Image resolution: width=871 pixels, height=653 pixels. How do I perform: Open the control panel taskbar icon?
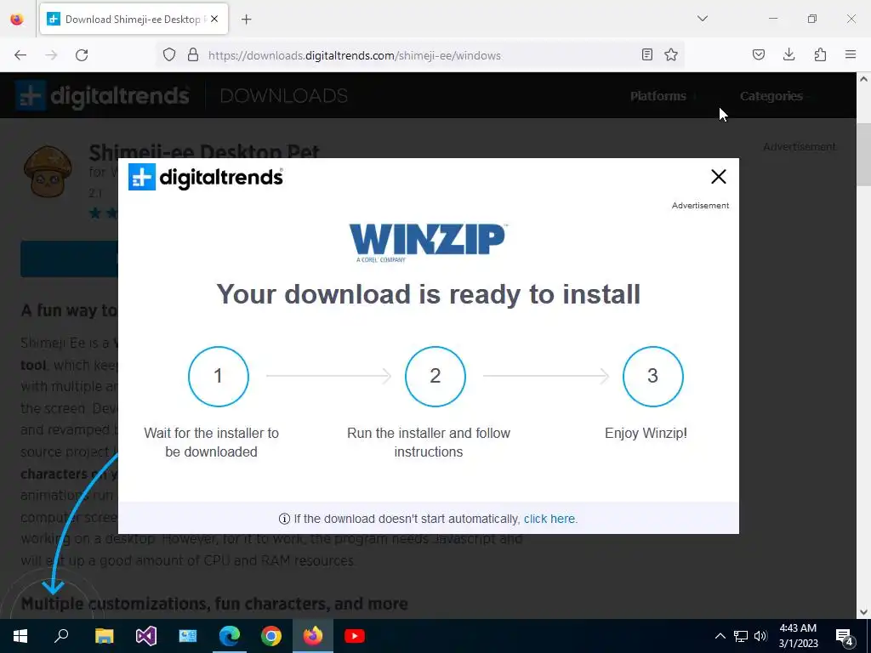coord(188,636)
